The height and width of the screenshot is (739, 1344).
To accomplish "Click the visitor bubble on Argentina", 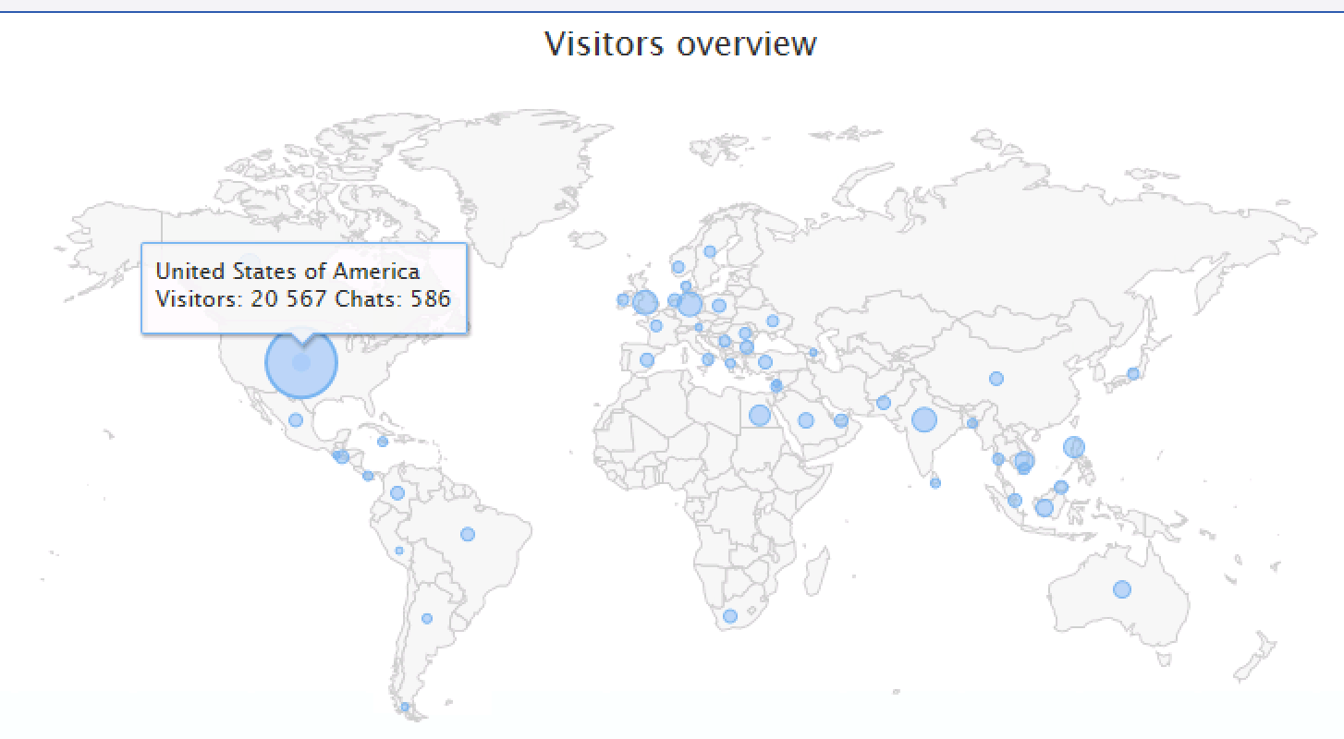I will pyautogui.click(x=427, y=619).
